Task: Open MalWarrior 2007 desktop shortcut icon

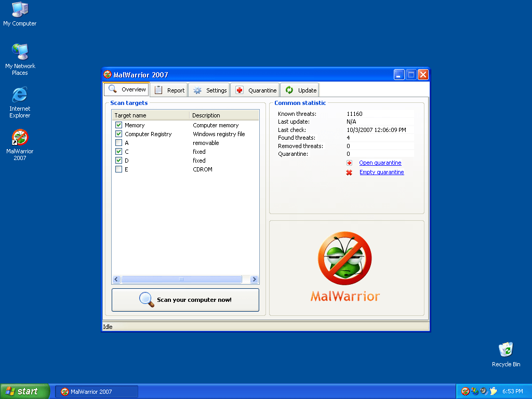Action: click(x=20, y=138)
